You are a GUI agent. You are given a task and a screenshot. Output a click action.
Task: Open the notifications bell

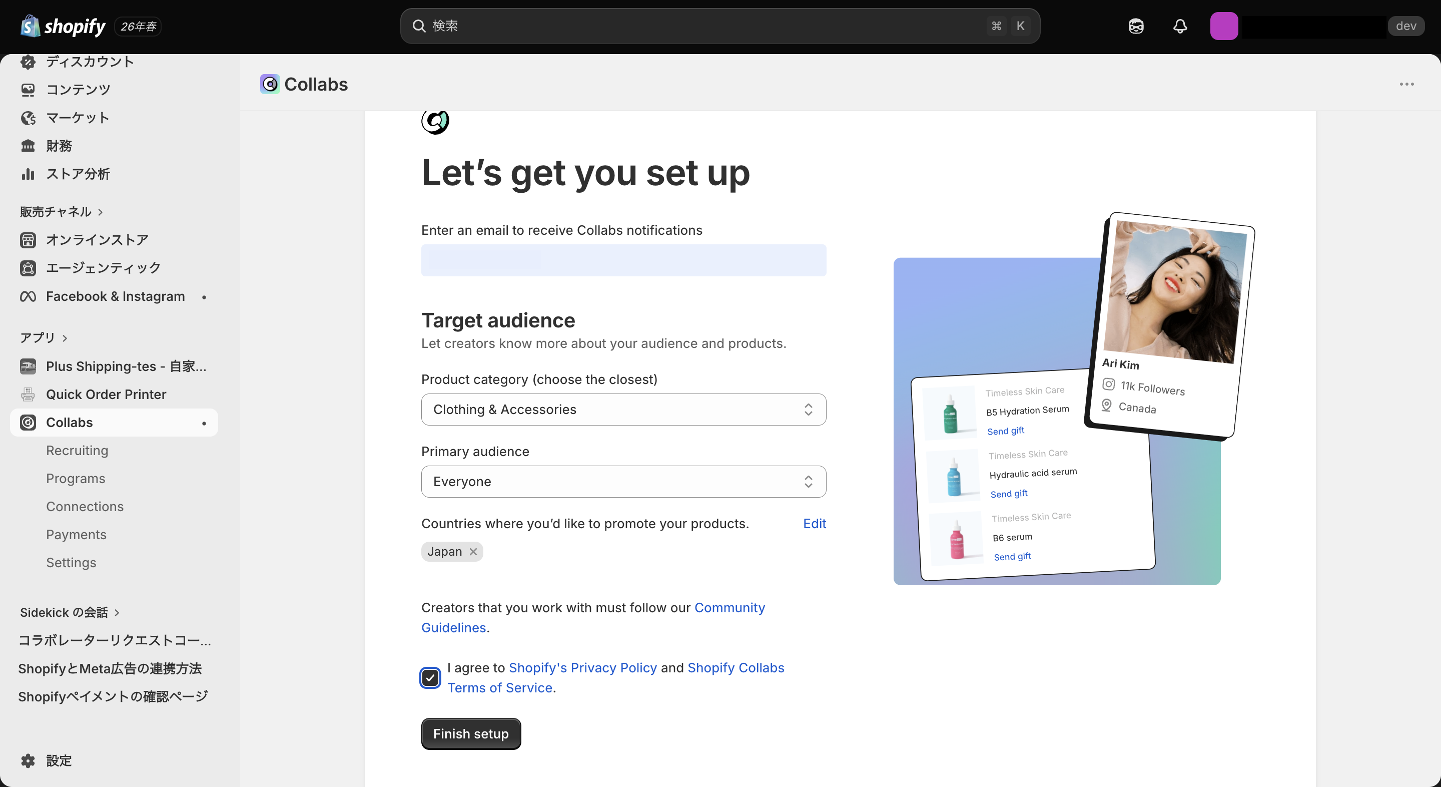[1180, 26]
